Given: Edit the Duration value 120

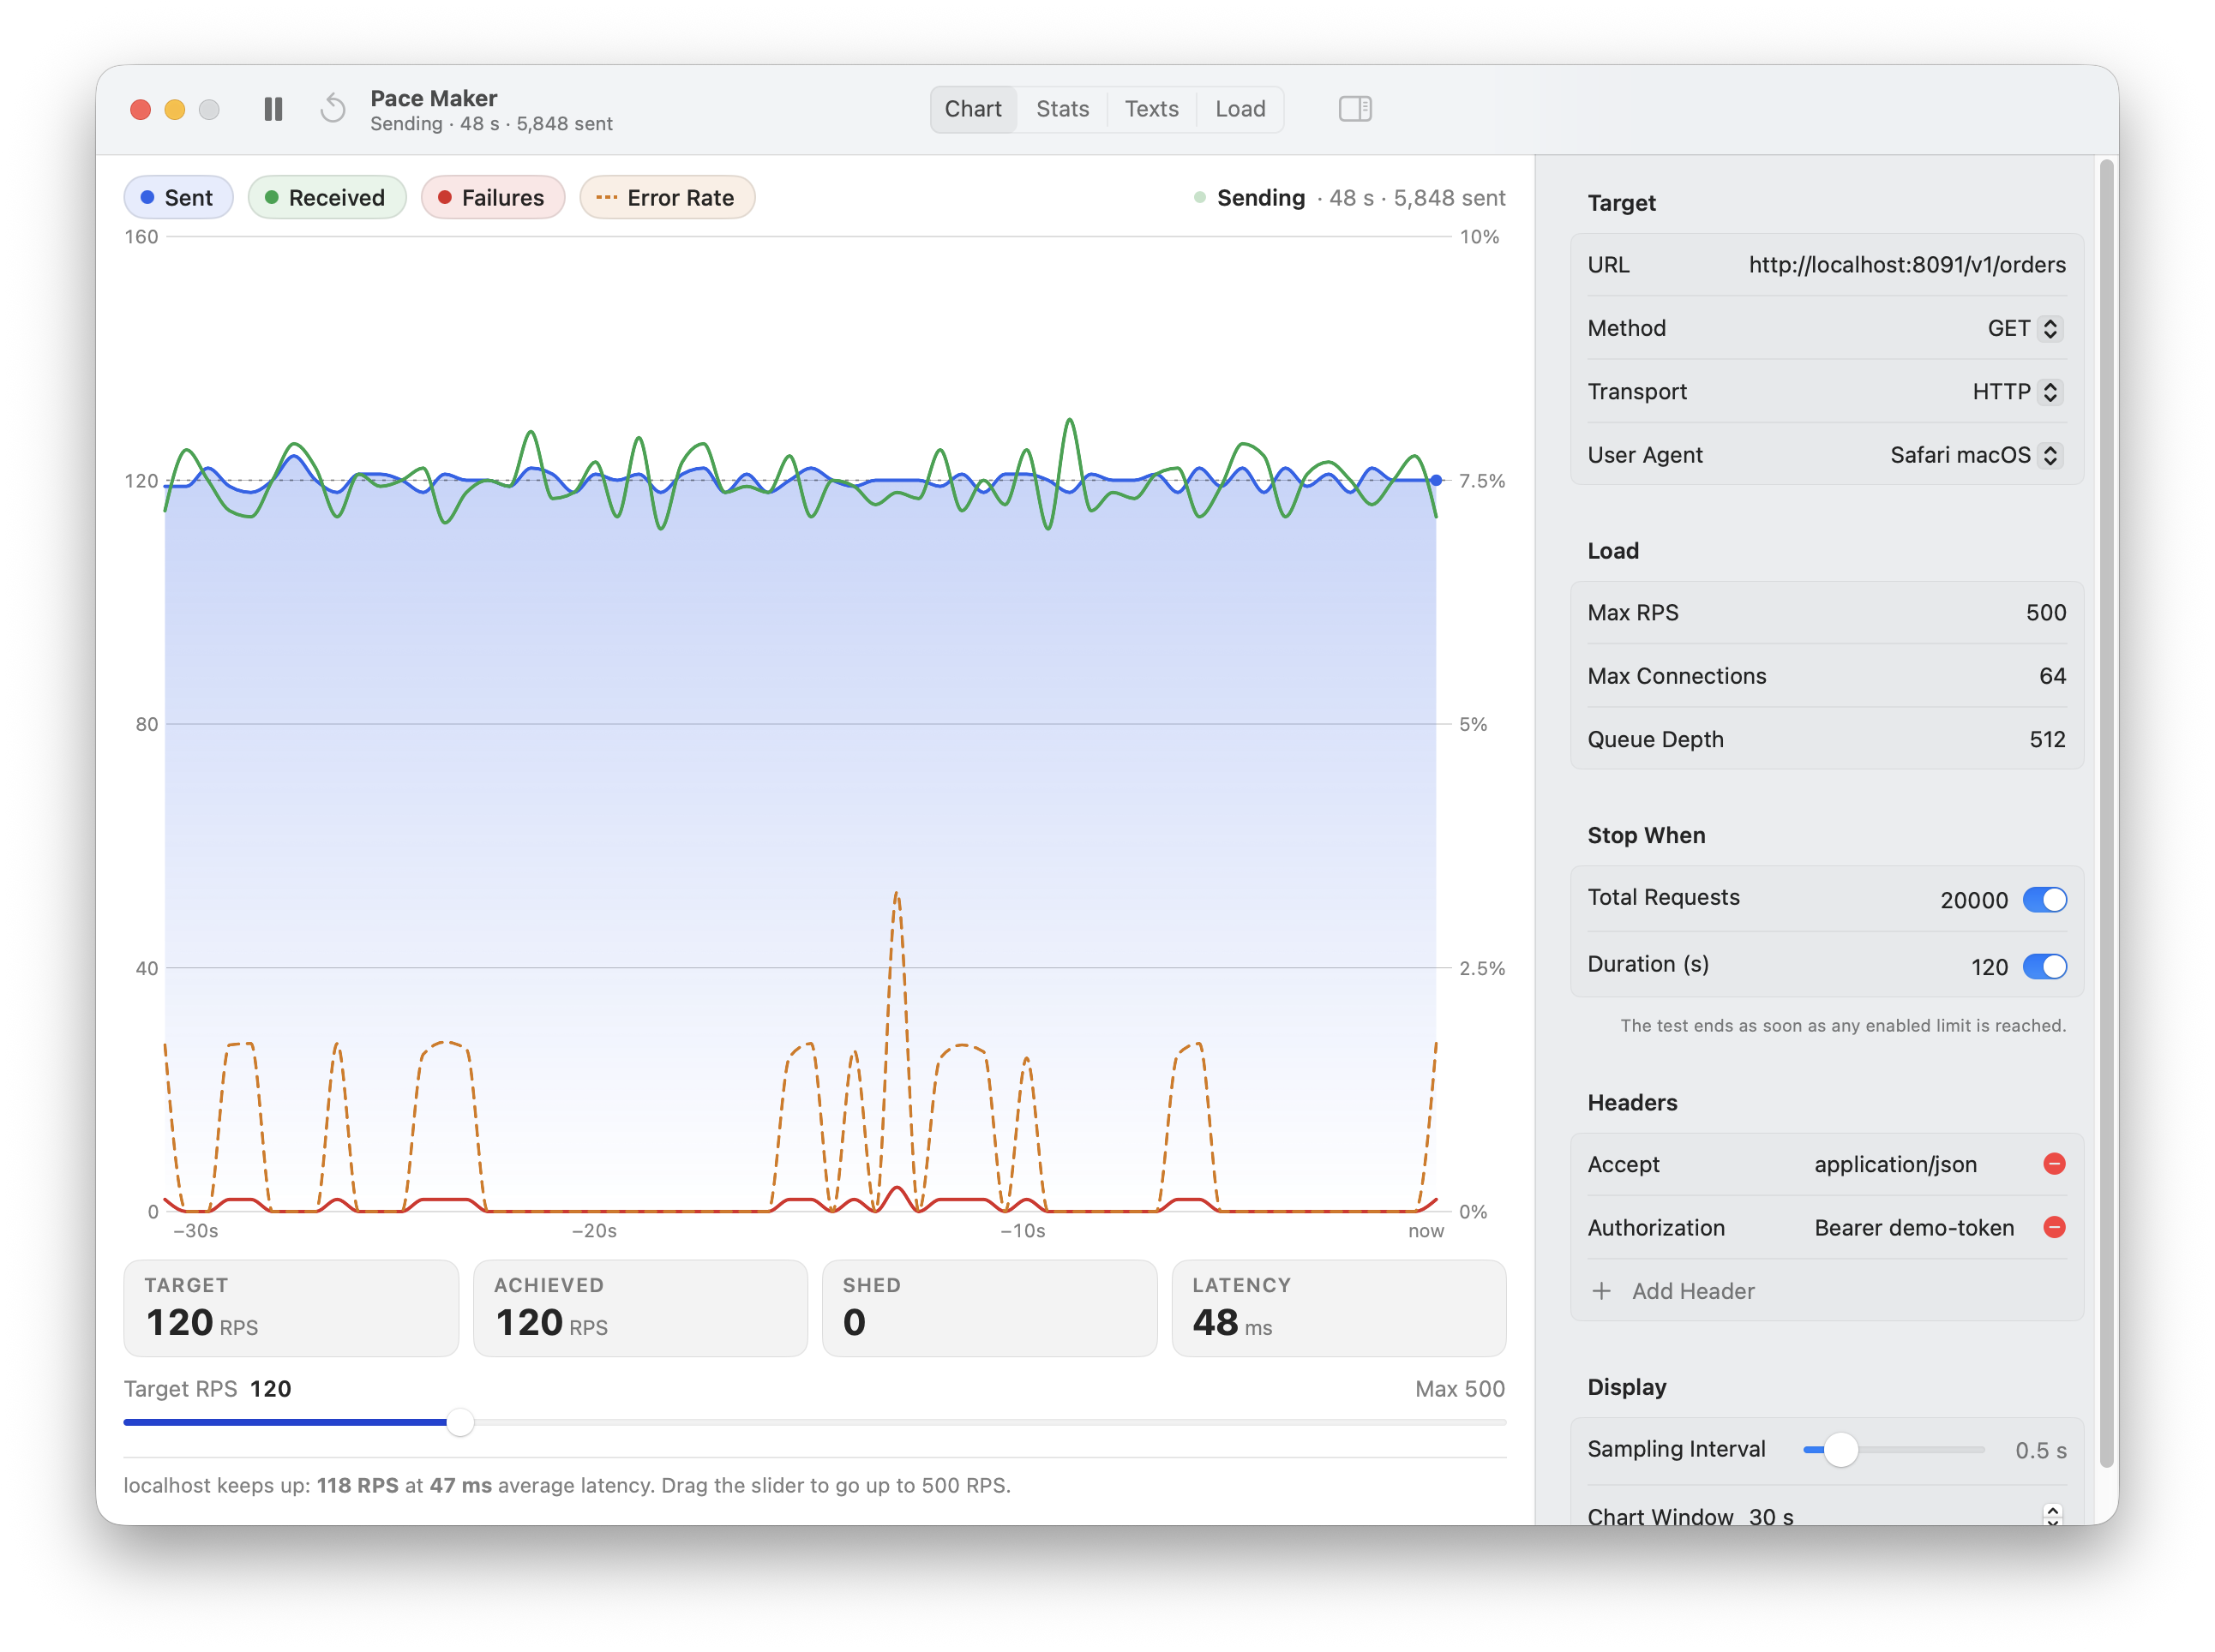Looking at the screenshot, I should point(1989,967).
